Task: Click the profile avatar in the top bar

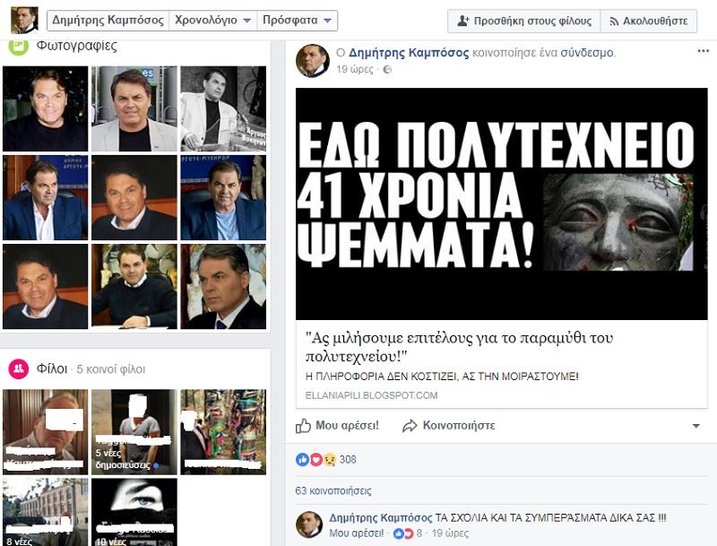Action: (23, 20)
